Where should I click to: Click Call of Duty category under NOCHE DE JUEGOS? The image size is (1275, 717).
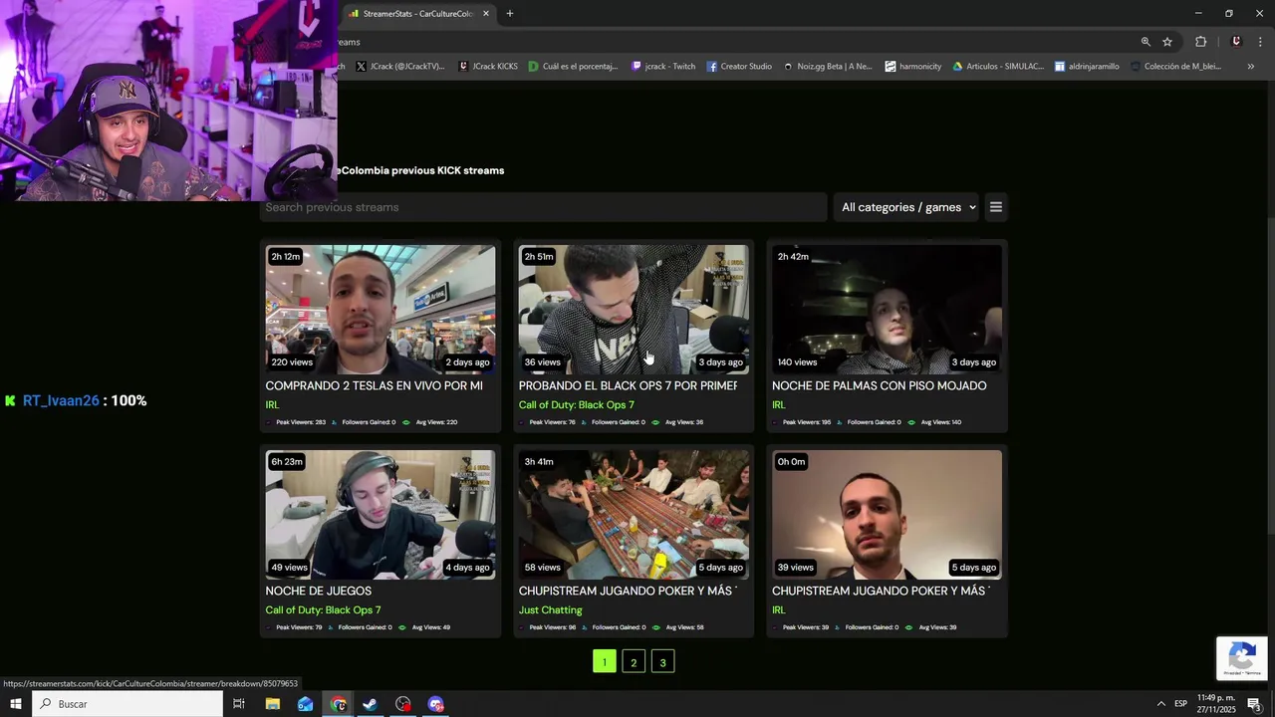pyautogui.click(x=323, y=610)
